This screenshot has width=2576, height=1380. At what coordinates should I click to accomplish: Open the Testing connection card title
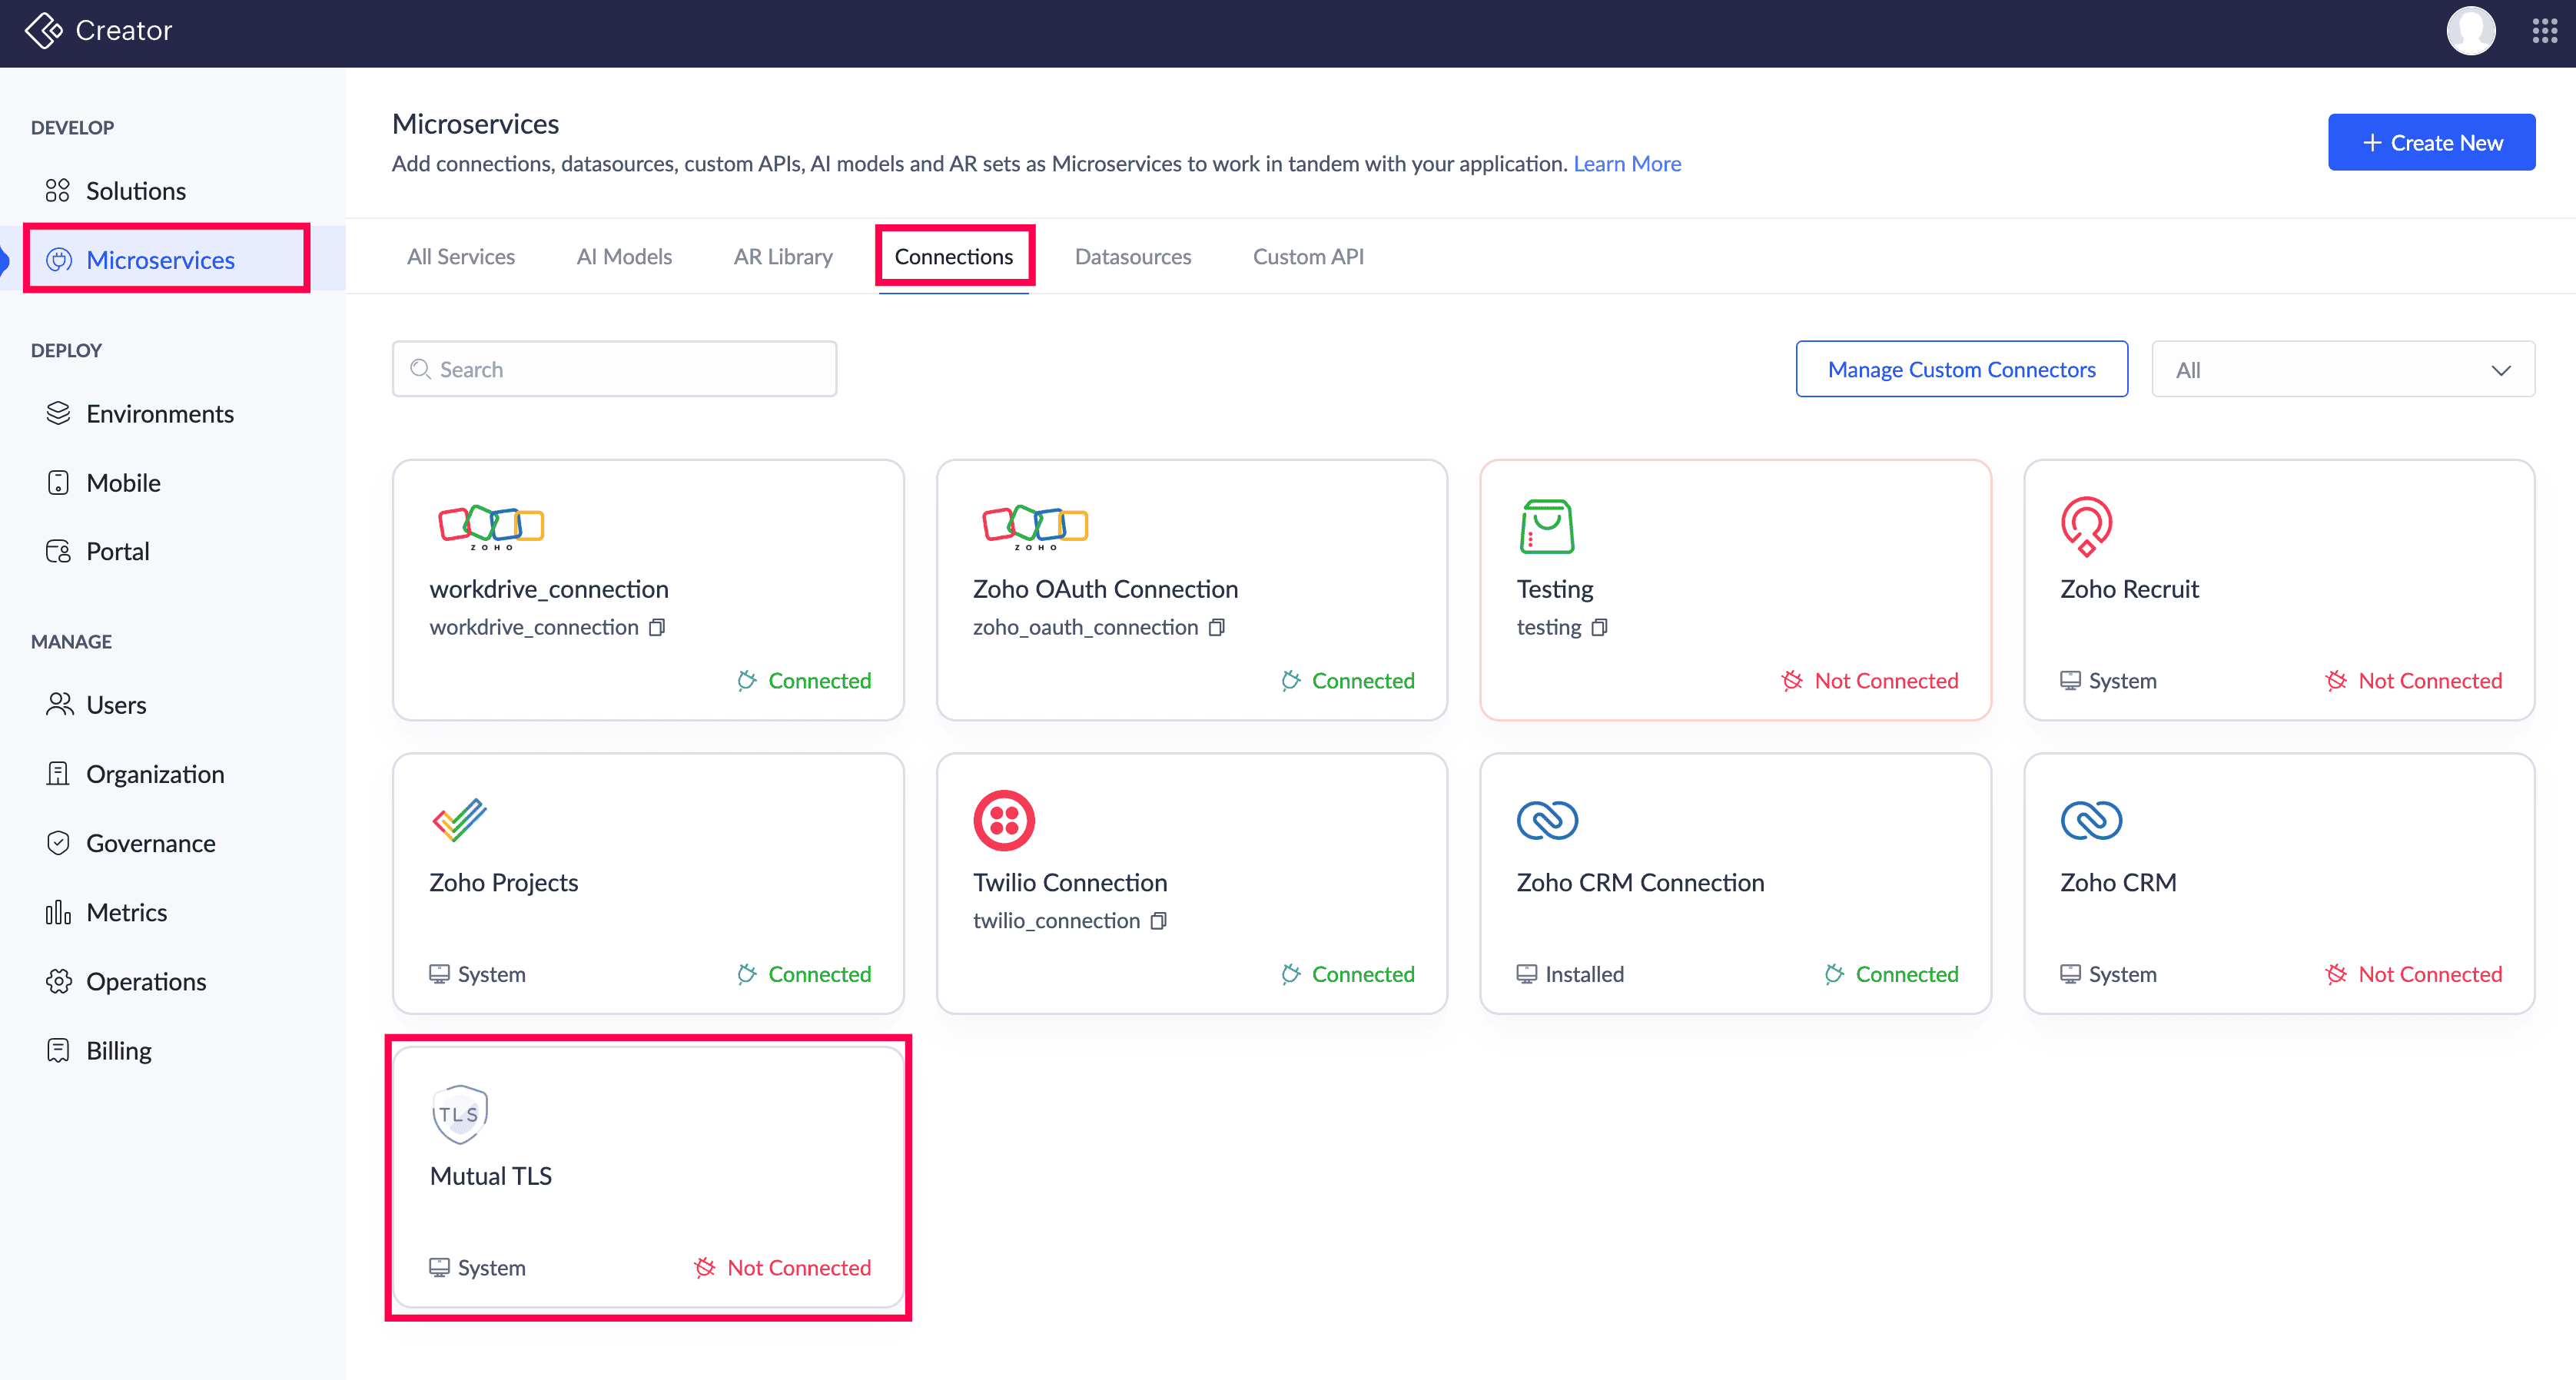pos(1555,589)
